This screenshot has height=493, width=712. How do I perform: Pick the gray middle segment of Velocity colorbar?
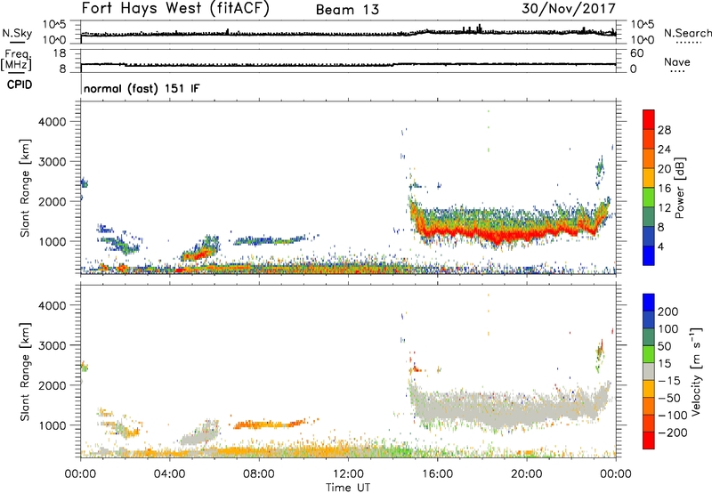coord(649,372)
